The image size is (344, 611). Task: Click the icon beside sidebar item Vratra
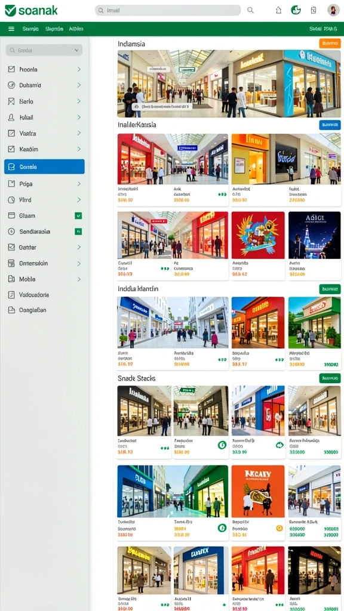[11, 133]
